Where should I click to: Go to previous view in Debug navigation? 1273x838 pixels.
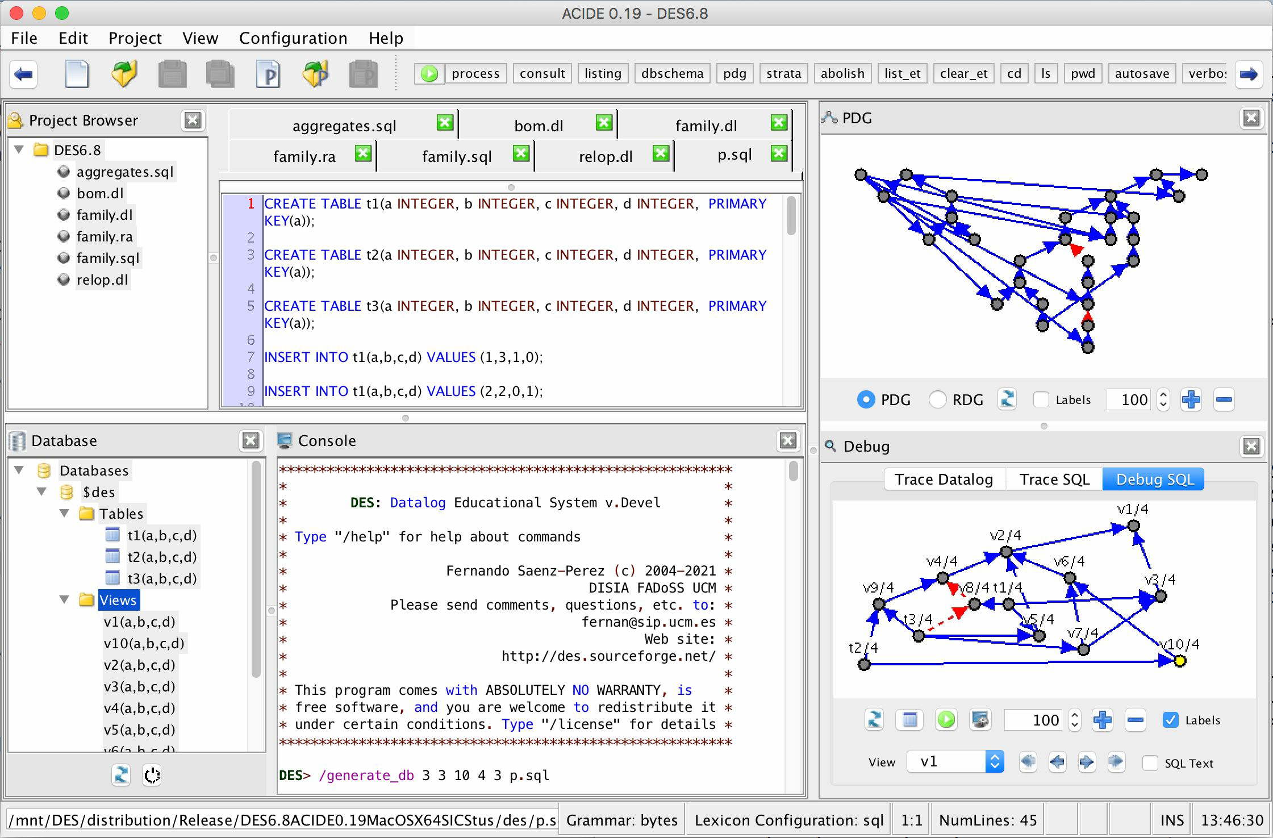pyautogui.click(x=1057, y=762)
